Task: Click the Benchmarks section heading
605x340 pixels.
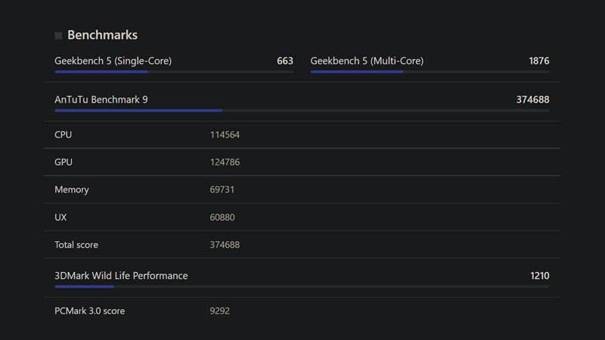Action: 102,35
